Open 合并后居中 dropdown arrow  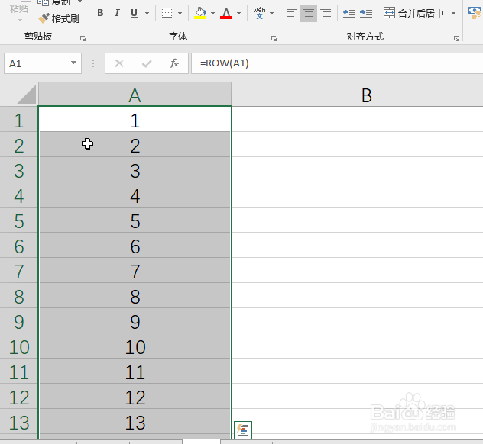[453, 13]
